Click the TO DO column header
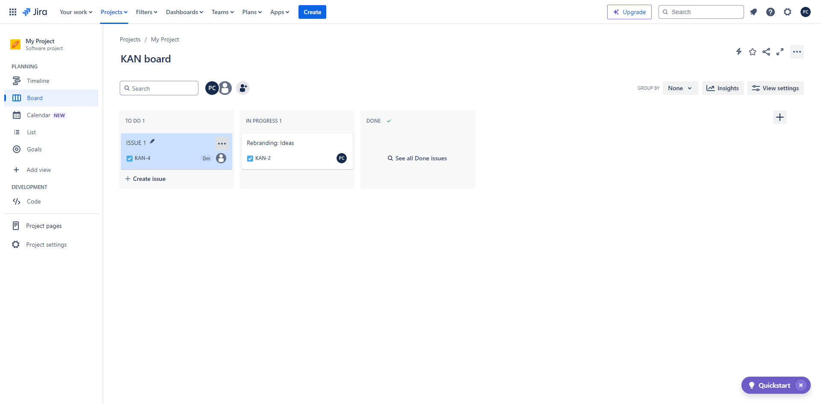 click(x=135, y=121)
